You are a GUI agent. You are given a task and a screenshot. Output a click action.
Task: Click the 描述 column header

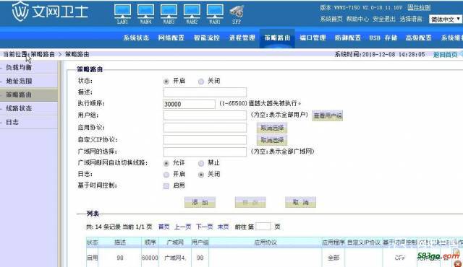120,242
